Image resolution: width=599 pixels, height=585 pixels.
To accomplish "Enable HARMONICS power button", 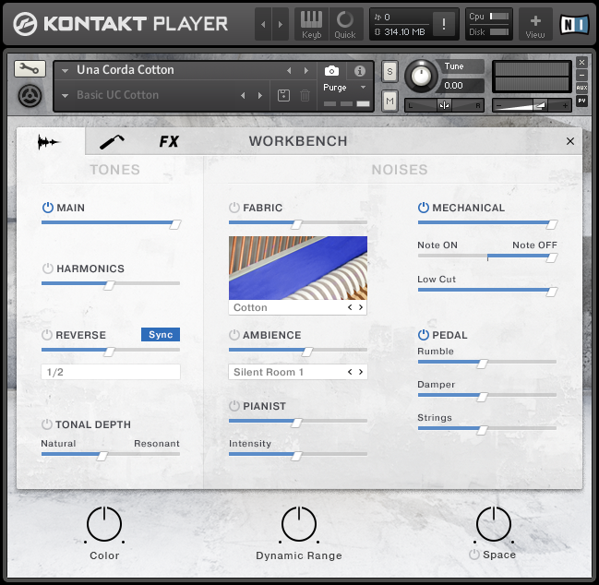I will [x=48, y=269].
